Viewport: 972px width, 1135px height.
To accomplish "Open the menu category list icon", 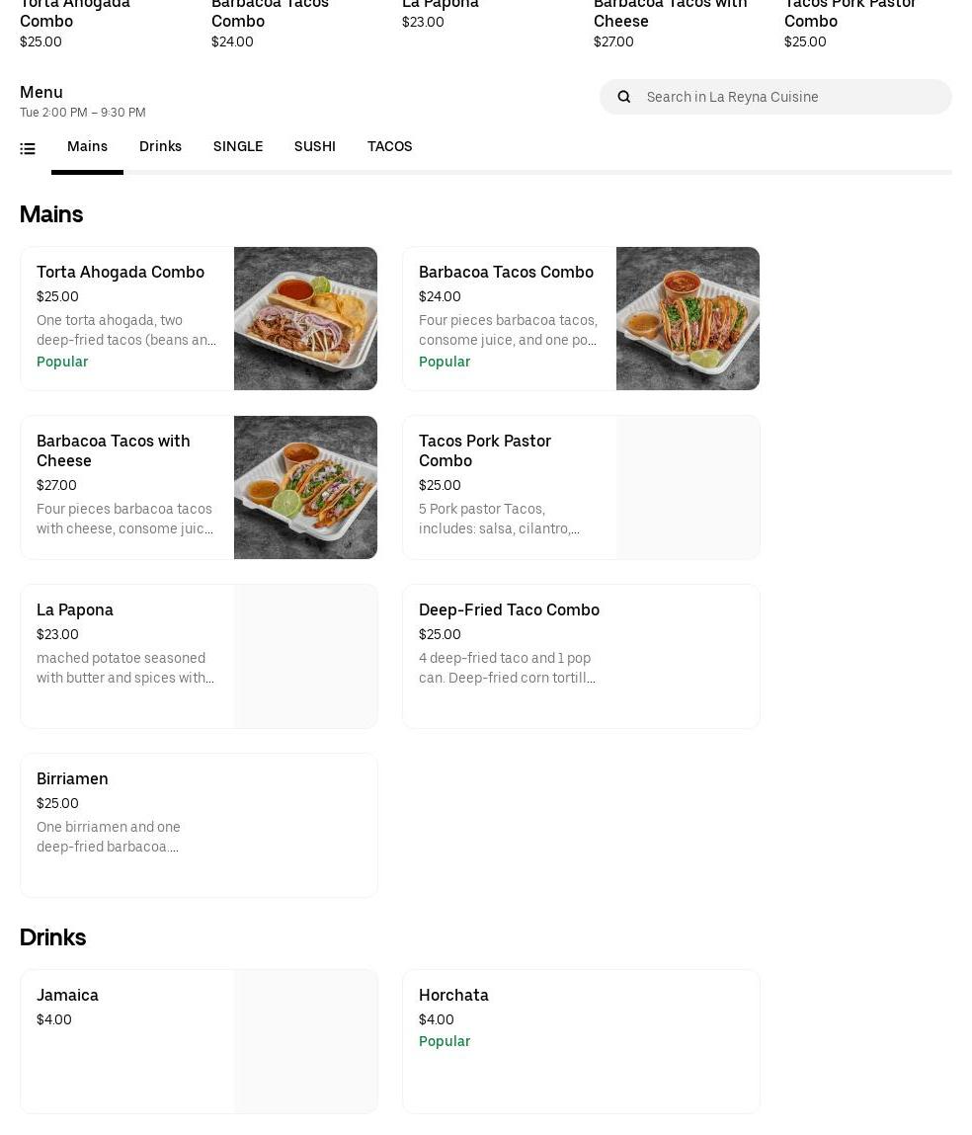I will 28,148.
